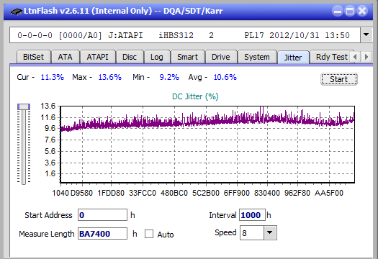Focus the Start Address input field
Screen dimensions: 378x259
point(102,215)
